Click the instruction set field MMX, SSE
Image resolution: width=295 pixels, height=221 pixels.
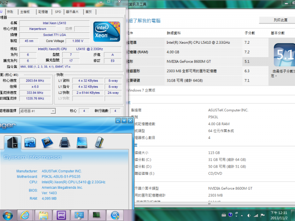pos(71,67)
